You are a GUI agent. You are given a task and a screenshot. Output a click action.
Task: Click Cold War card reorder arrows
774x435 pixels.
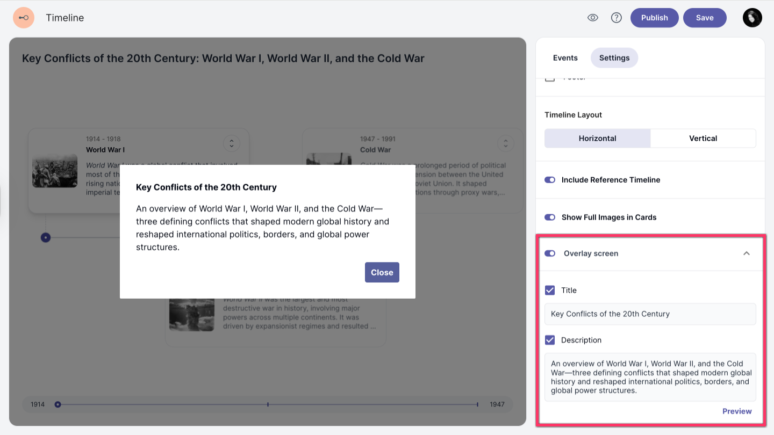(x=505, y=143)
